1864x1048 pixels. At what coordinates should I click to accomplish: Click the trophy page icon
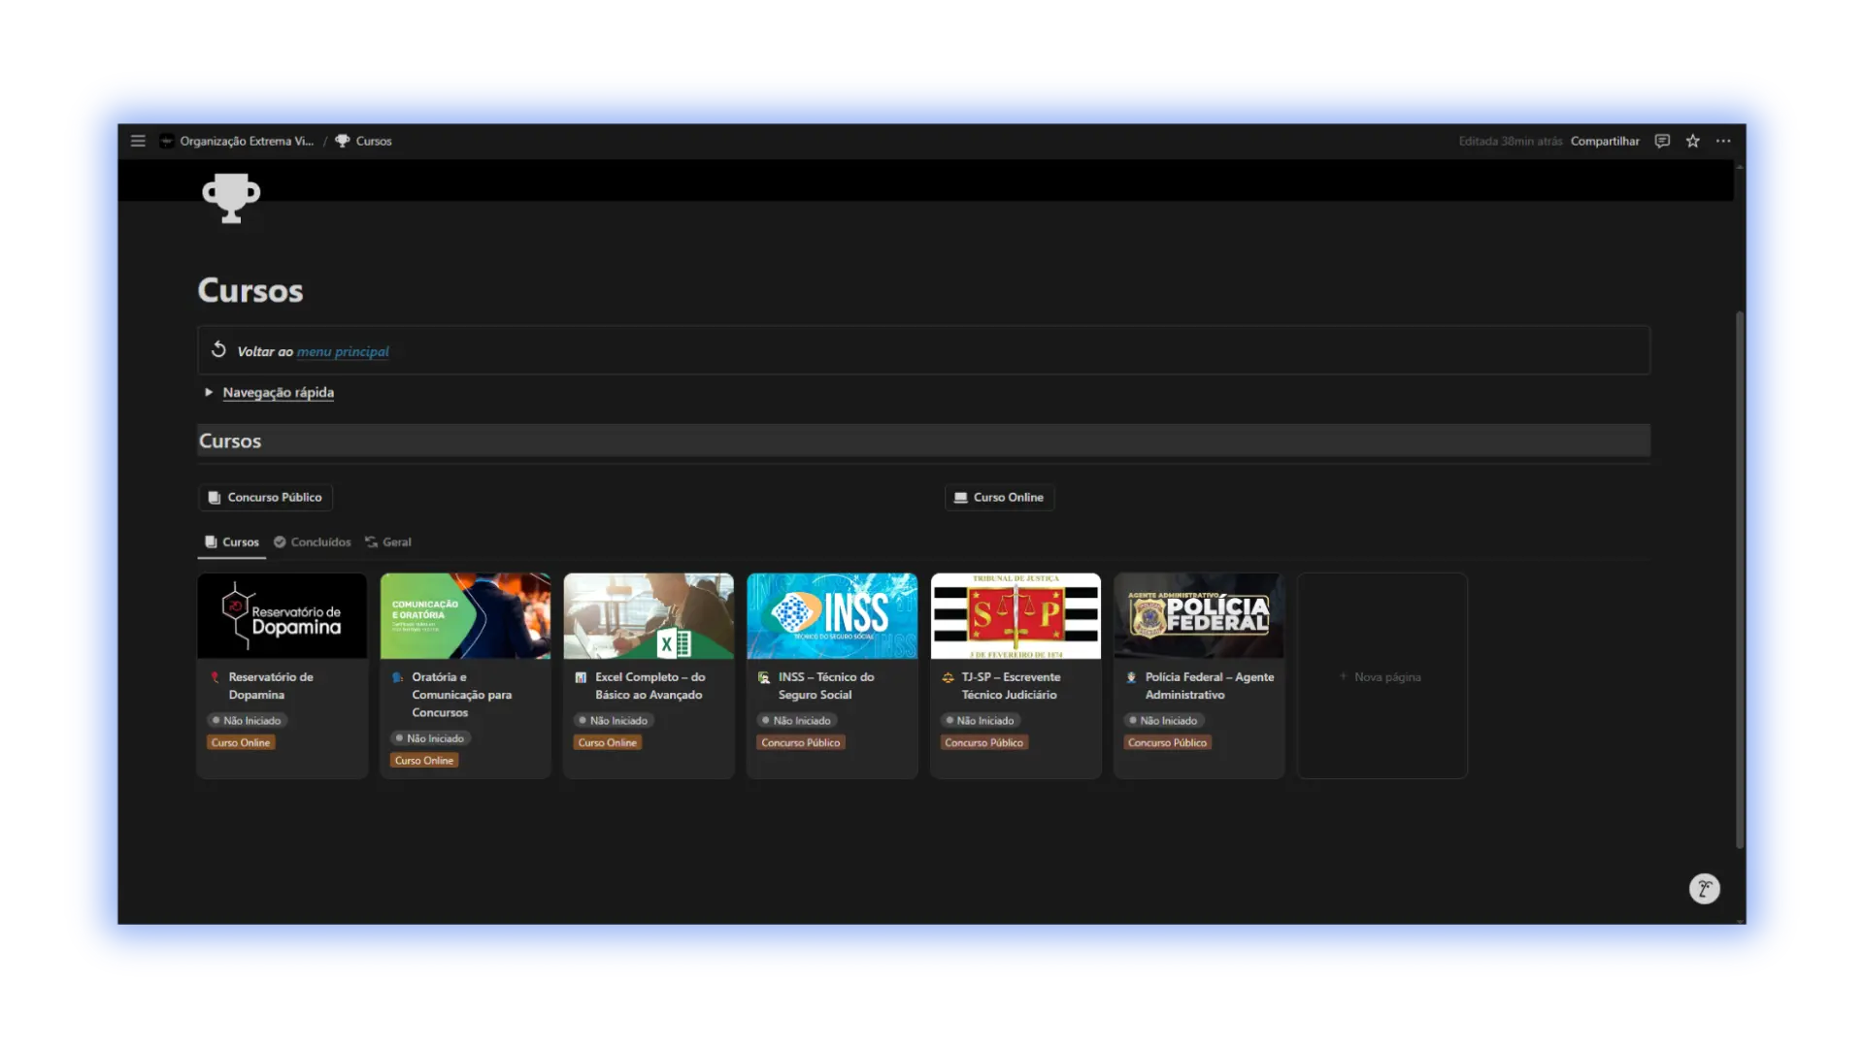231,198
